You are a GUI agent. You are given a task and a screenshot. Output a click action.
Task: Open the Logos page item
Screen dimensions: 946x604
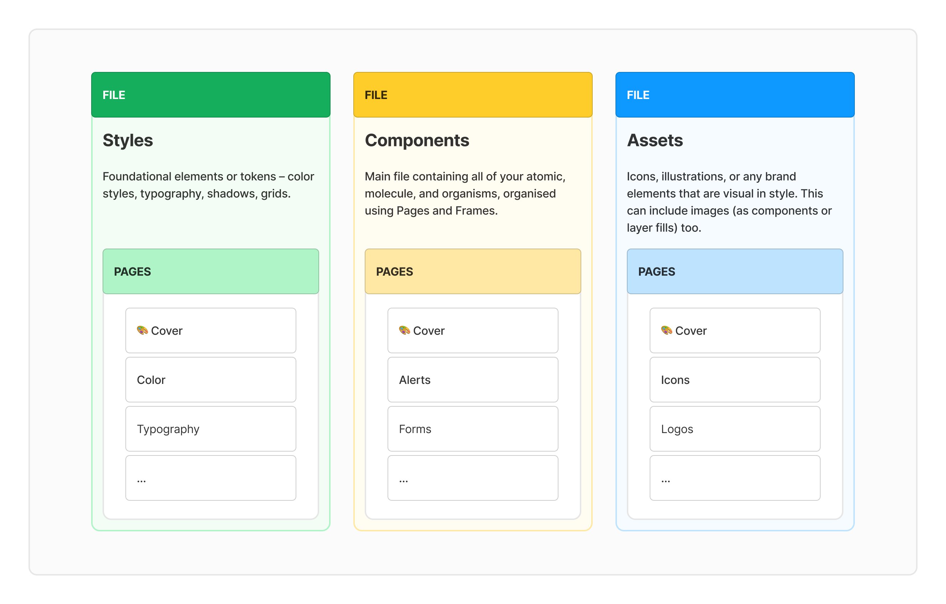coord(735,429)
